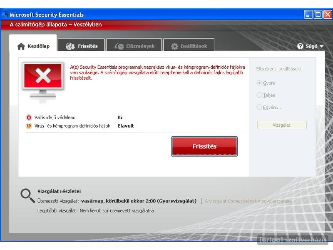Screen dimensions: 333x250
Task: Click the 'Vizsgálat részletei' heading
Action: (59, 191)
